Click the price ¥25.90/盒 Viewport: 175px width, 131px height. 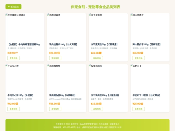pyautogui.click(x=138, y=104)
